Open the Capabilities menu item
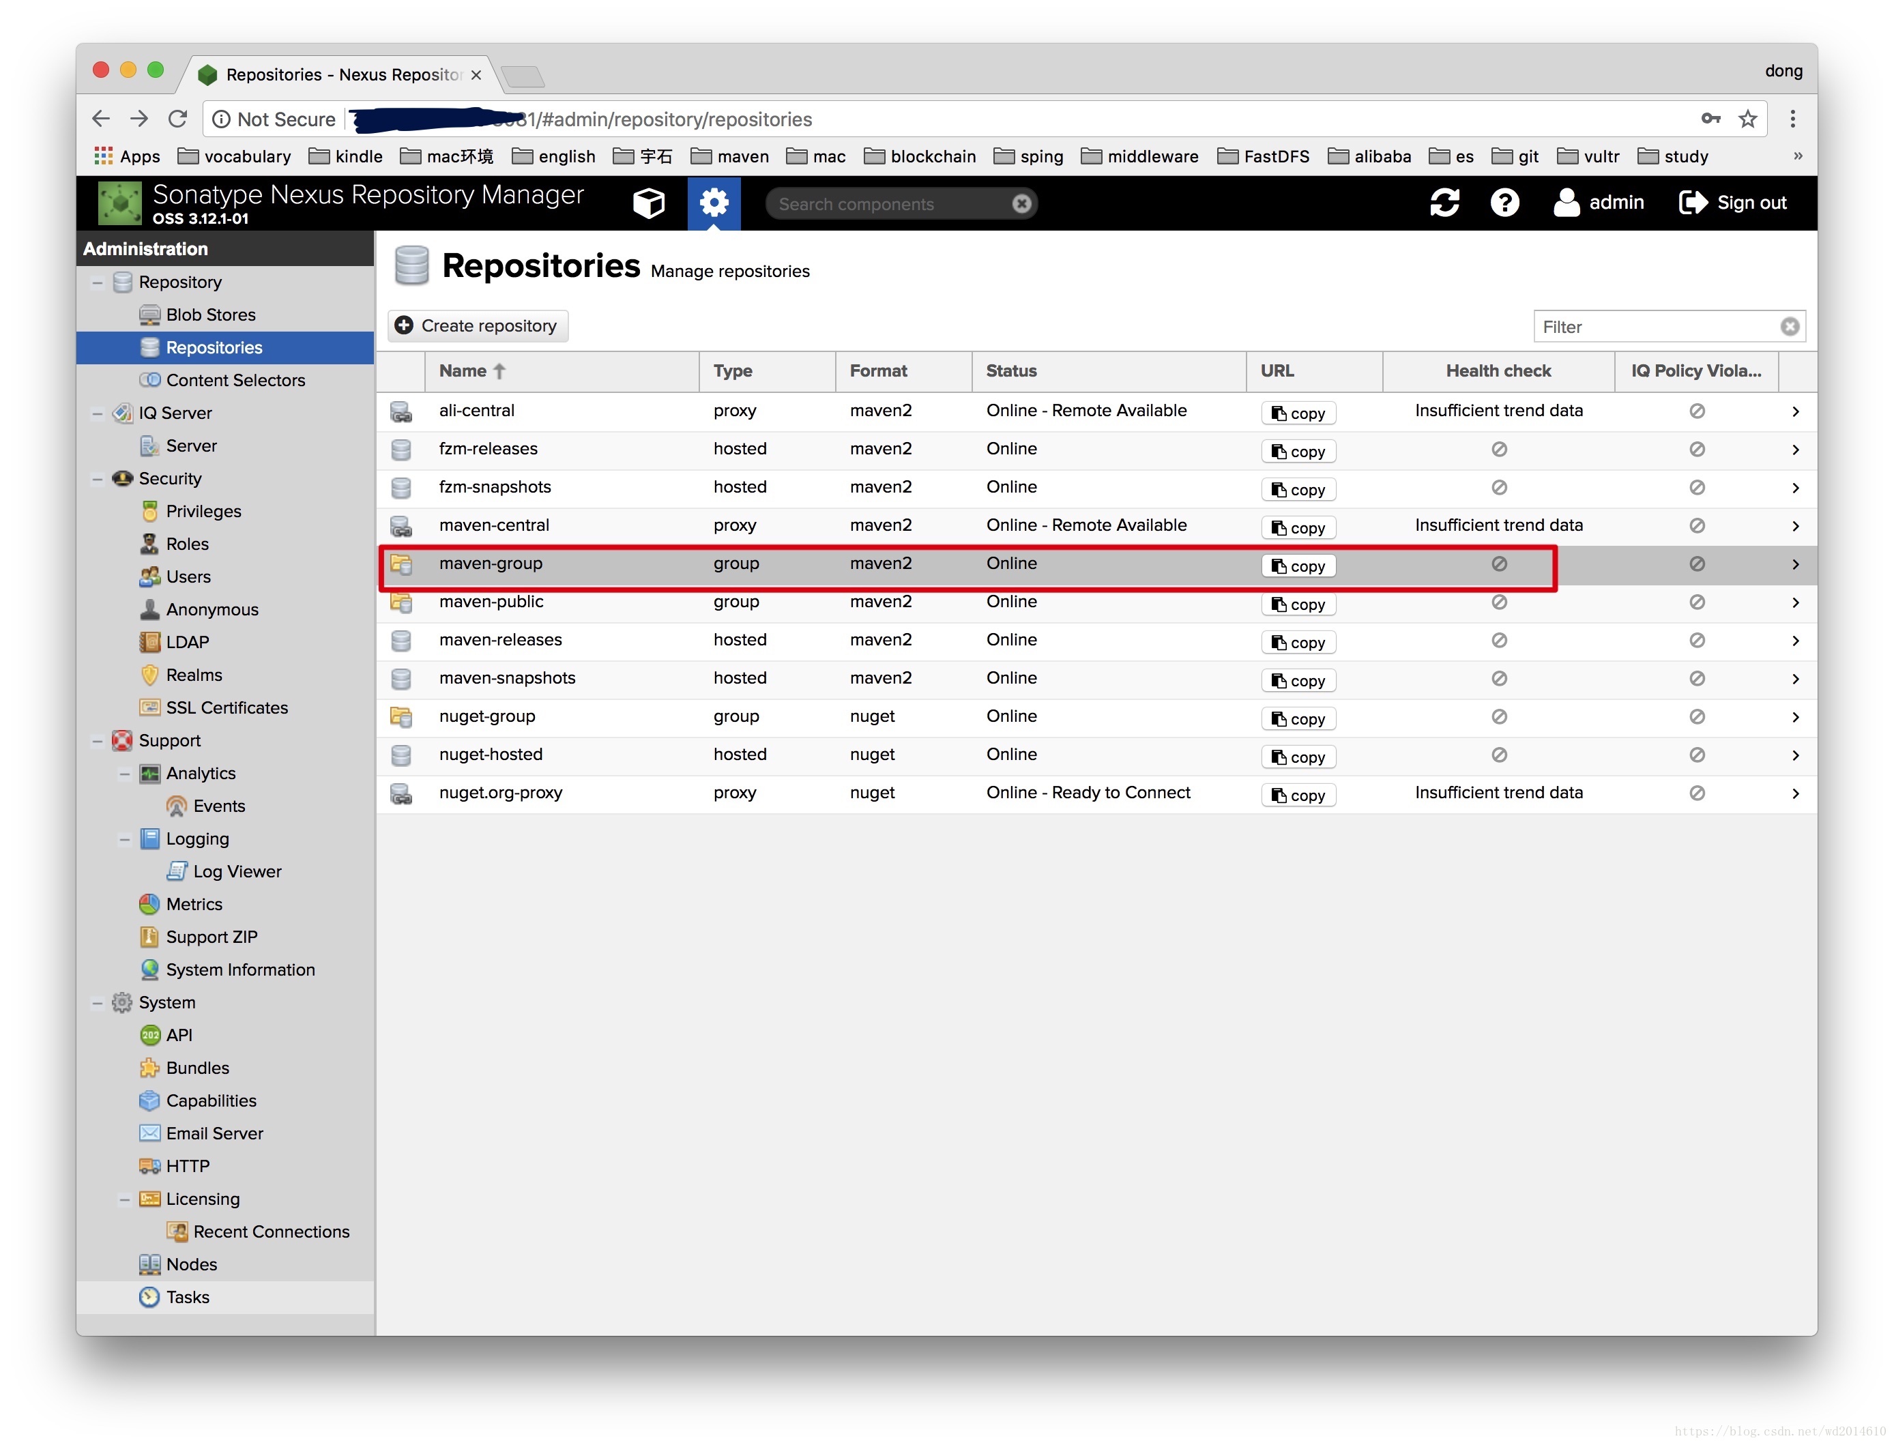This screenshot has height=1445, width=1894. coord(211,1101)
